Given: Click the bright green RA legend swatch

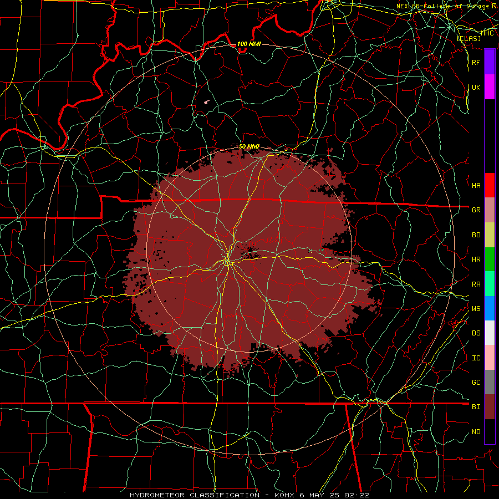Looking at the screenshot, I should coord(490,284).
